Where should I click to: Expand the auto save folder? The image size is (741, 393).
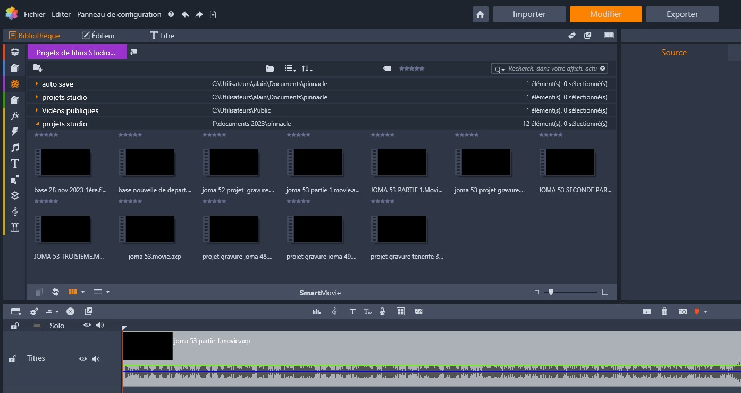[x=37, y=84]
